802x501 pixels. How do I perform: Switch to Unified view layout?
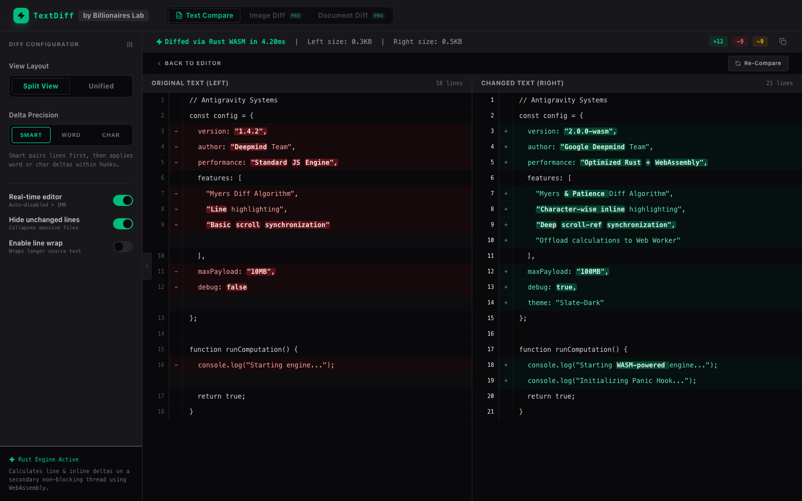click(x=101, y=86)
